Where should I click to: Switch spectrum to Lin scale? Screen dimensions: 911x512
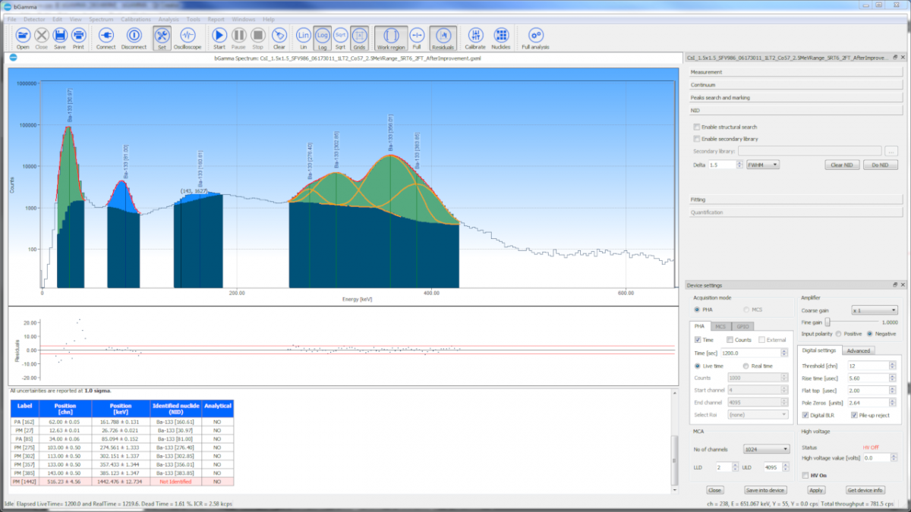coord(303,36)
